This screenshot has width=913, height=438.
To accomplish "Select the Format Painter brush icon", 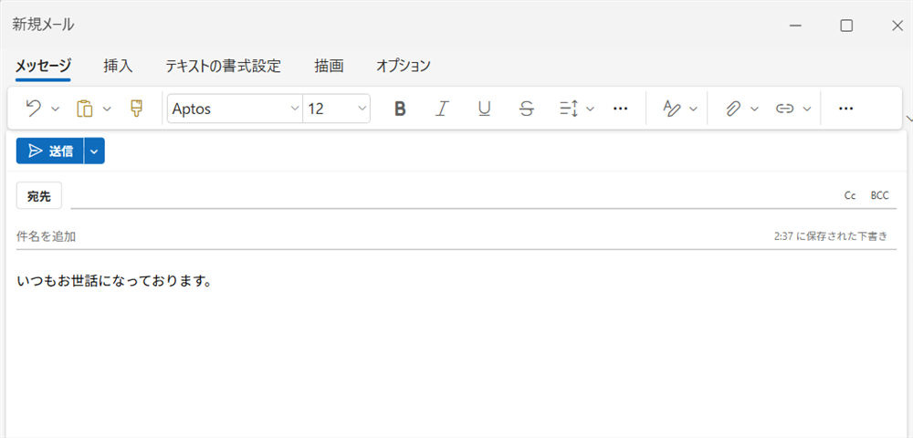I will pos(137,109).
